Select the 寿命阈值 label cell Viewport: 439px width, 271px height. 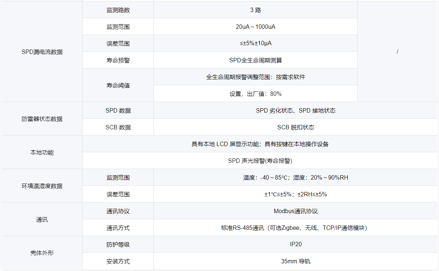point(118,85)
